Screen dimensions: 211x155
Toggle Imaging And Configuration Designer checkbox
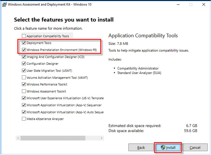(24, 57)
